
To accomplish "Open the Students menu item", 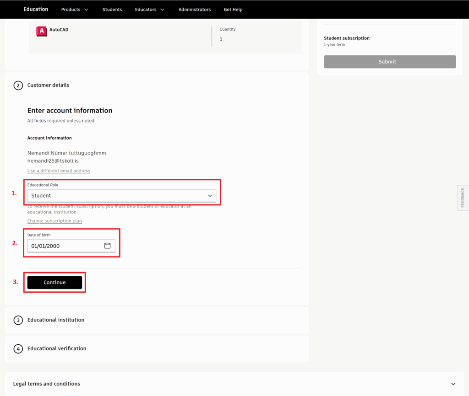I will pyautogui.click(x=112, y=10).
